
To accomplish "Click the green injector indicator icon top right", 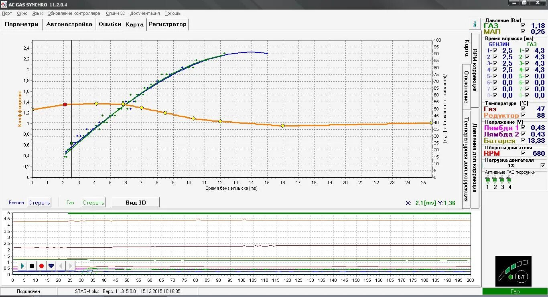I will [x=475, y=24].
